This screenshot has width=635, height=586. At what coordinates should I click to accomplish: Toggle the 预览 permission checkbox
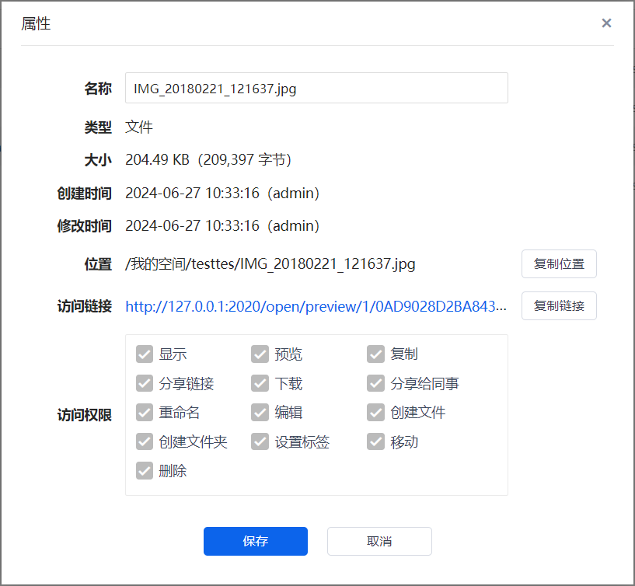coord(260,354)
